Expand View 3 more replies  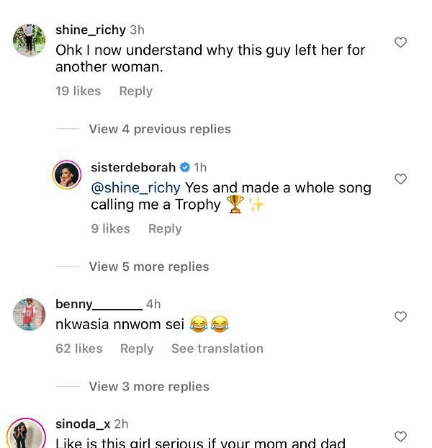(x=148, y=387)
